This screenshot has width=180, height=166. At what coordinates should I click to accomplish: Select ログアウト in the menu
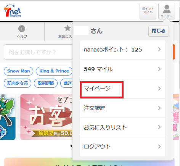(x=122, y=147)
